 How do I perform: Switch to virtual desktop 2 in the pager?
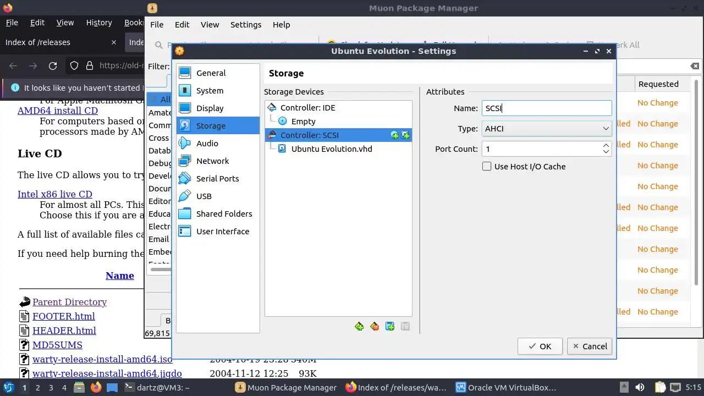37,387
